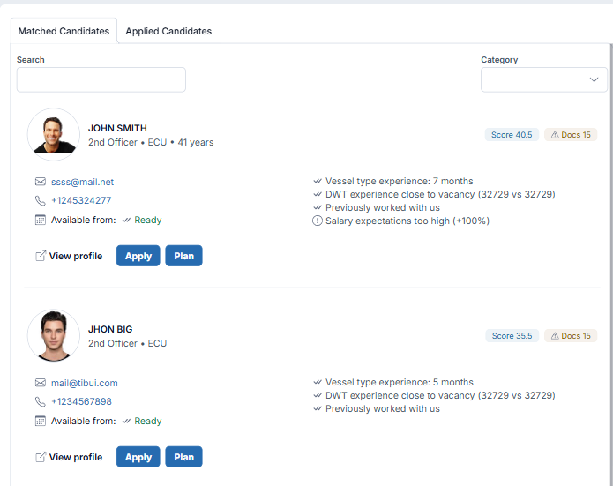Click the check icon beside Vessel type experience: 7 months
This screenshot has width=613, height=486.
(x=318, y=181)
